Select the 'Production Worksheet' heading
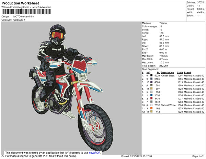Viewport: 206px width, 159px height. 20,3
